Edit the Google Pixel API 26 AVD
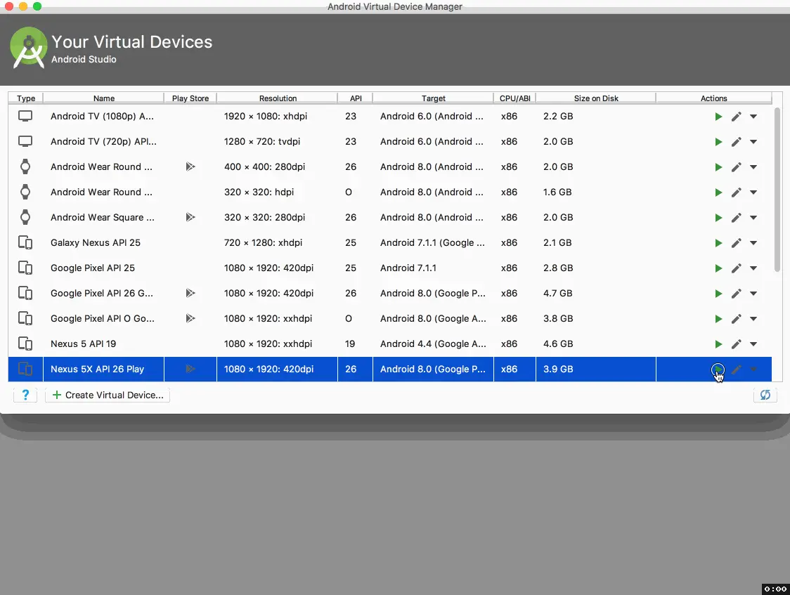Screen dimensions: 790x595 coord(736,294)
